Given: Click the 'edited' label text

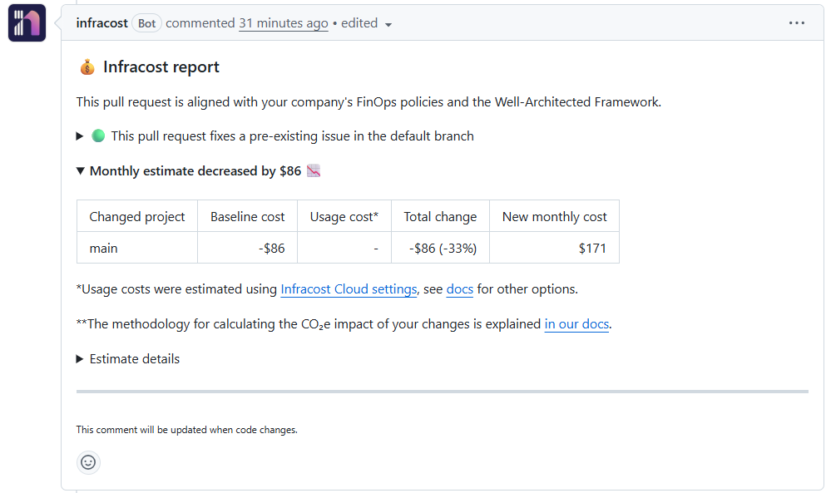Looking at the screenshot, I should coord(359,23).
